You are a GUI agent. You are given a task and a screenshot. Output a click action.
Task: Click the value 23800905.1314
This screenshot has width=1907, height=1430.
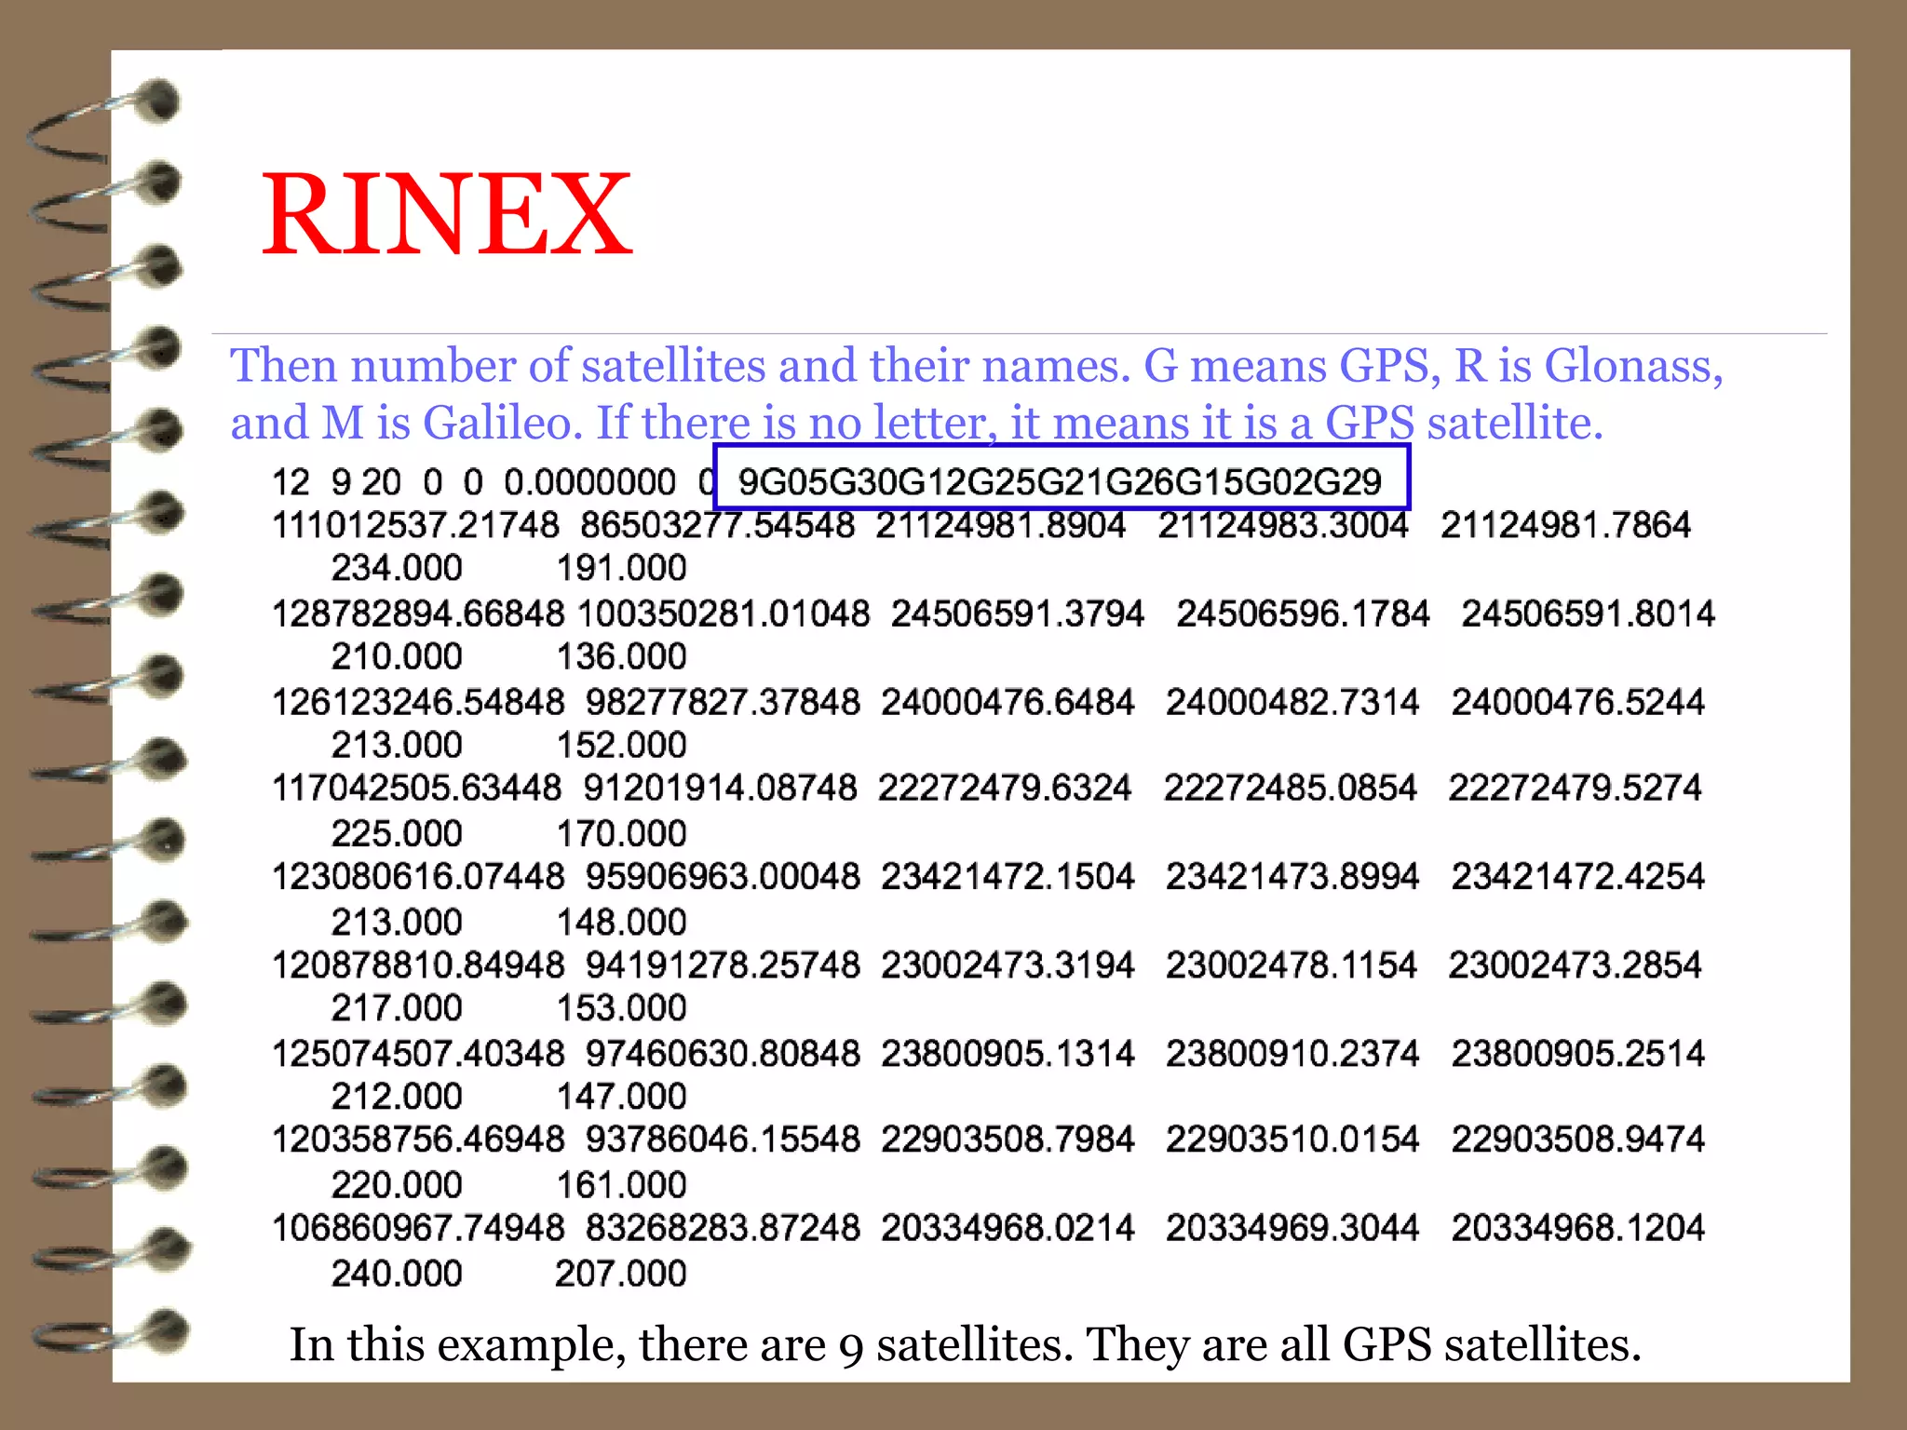[x=1008, y=1054]
